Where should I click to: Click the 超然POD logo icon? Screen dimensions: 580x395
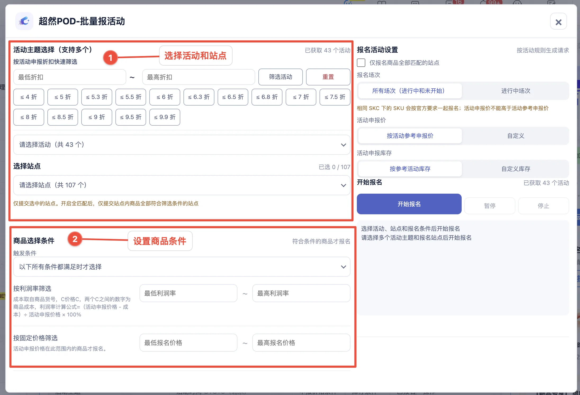click(24, 21)
